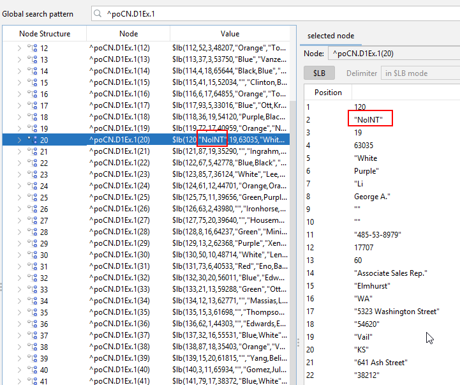Click node icon for row 20
The height and width of the screenshot is (385, 460).
tap(32, 140)
